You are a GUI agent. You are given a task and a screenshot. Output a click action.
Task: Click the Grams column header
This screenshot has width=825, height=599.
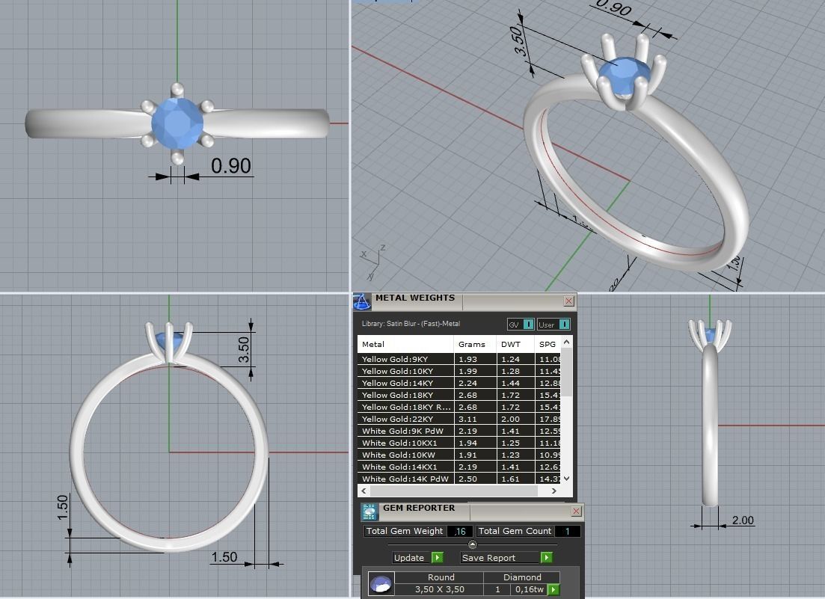click(475, 345)
